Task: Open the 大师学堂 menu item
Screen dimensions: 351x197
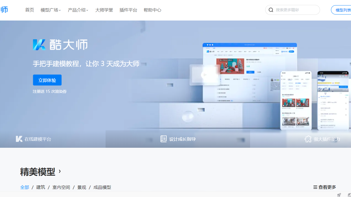Action: pyautogui.click(x=104, y=10)
